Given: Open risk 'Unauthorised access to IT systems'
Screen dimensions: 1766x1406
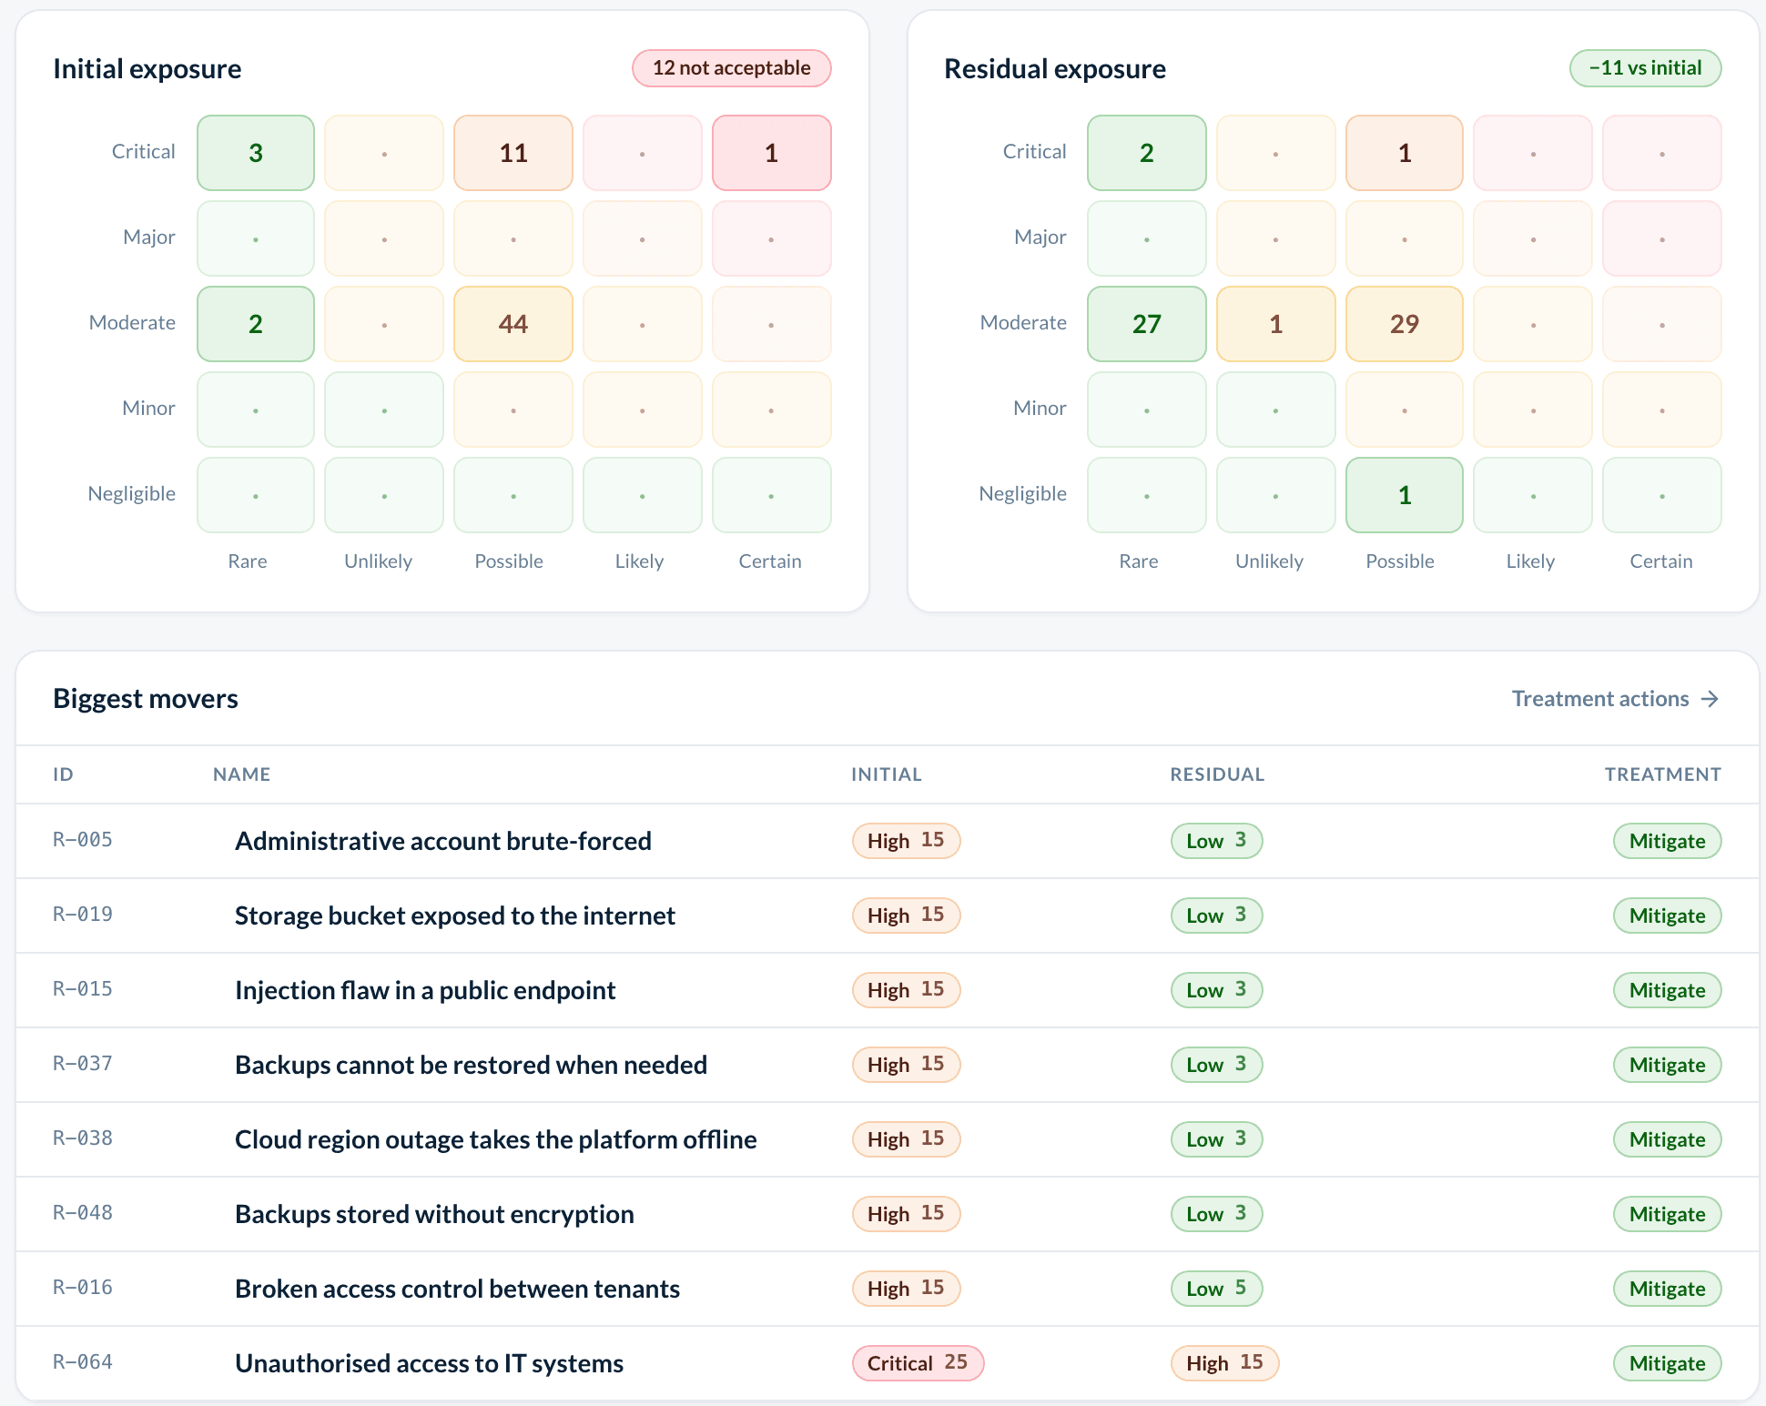Looking at the screenshot, I should click(x=429, y=1363).
